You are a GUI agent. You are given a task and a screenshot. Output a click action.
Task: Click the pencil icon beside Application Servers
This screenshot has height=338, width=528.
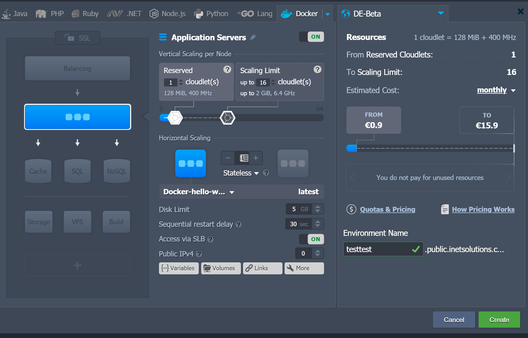coord(253,37)
